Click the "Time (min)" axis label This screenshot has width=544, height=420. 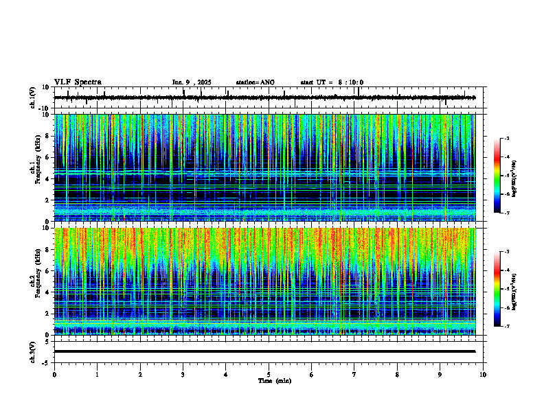point(275,381)
